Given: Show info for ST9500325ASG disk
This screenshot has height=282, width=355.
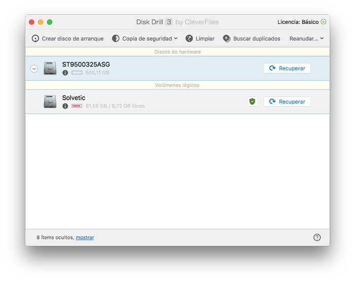Looking at the screenshot, I should point(65,73).
